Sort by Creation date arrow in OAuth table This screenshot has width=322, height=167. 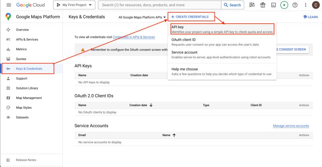151,105
